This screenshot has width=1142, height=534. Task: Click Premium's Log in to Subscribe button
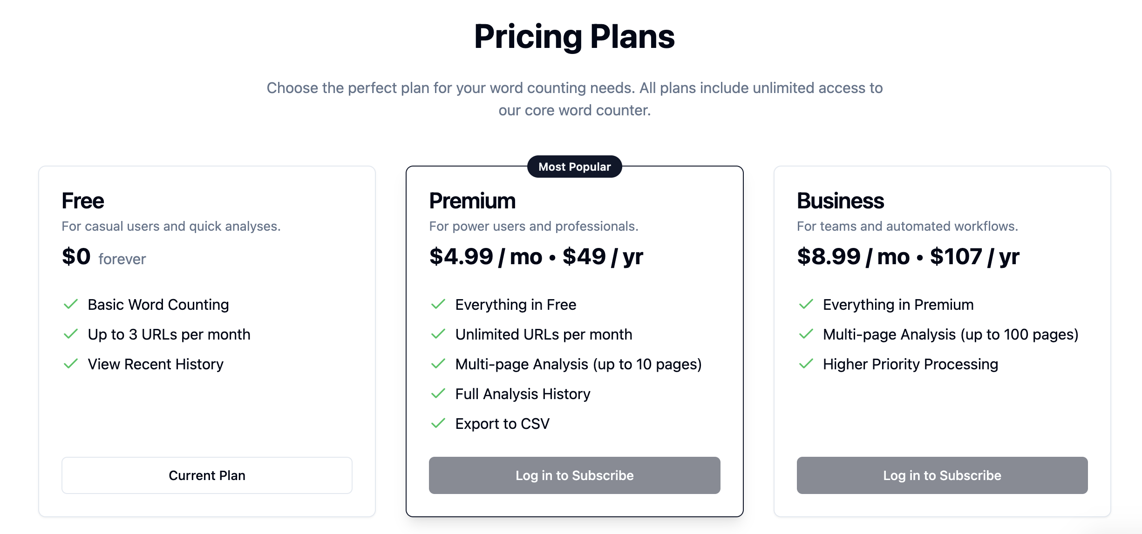pyautogui.click(x=574, y=475)
